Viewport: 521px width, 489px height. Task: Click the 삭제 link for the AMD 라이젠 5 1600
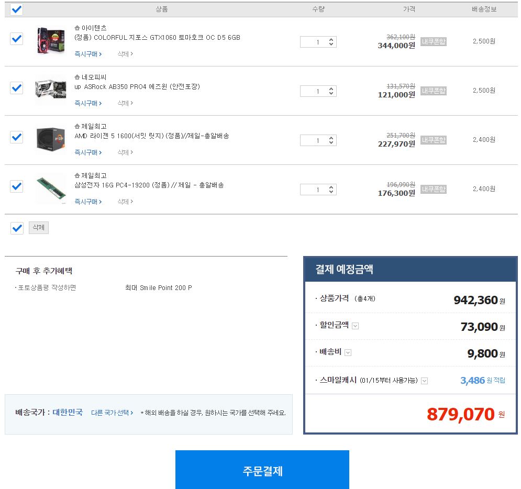(125, 152)
